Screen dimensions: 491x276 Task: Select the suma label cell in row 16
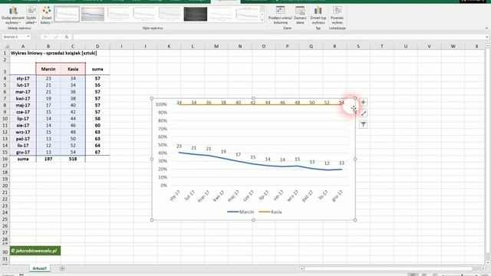23,159
